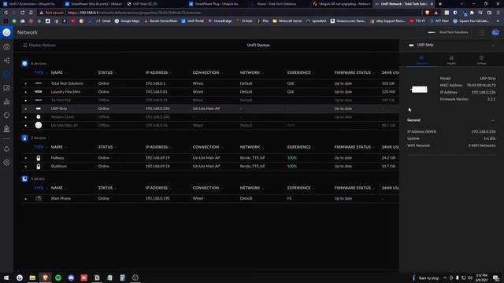Open Google Maps bookmark
The image size is (504, 283).
coord(128,21)
